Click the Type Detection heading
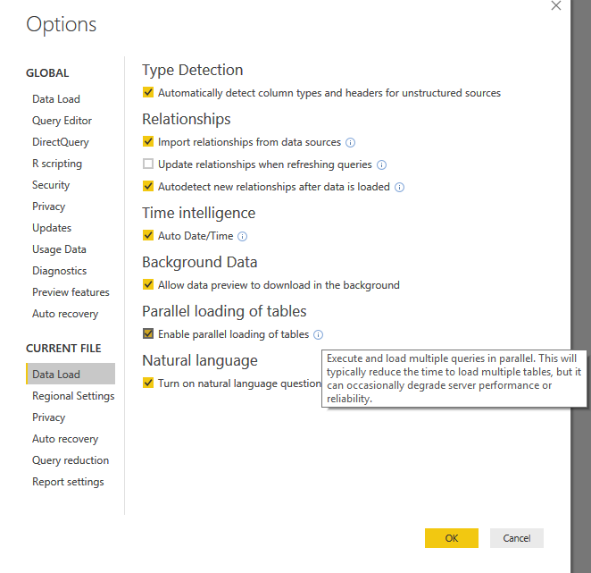This screenshot has width=591, height=573. pyautogui.click(x=192, y=71)
